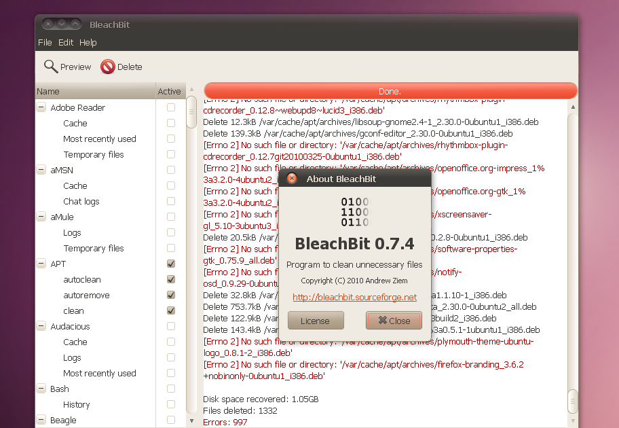
Task: Click the Done progress bar
Action: [x=390, y=91]
